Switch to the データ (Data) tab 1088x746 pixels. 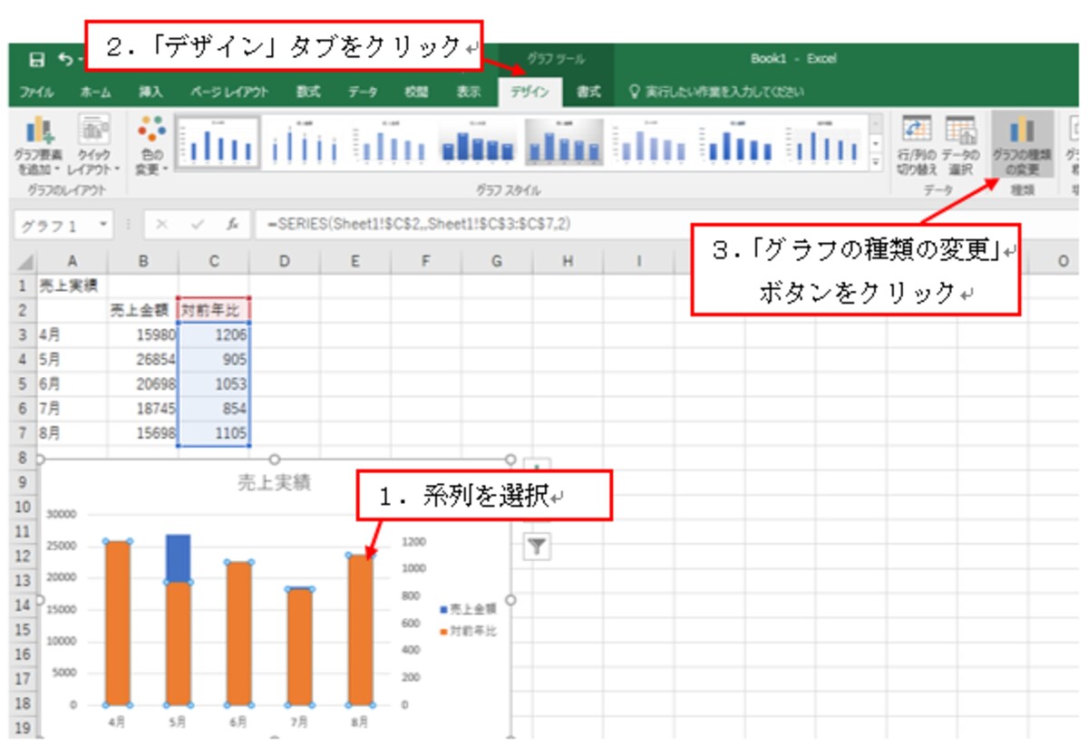363,92
